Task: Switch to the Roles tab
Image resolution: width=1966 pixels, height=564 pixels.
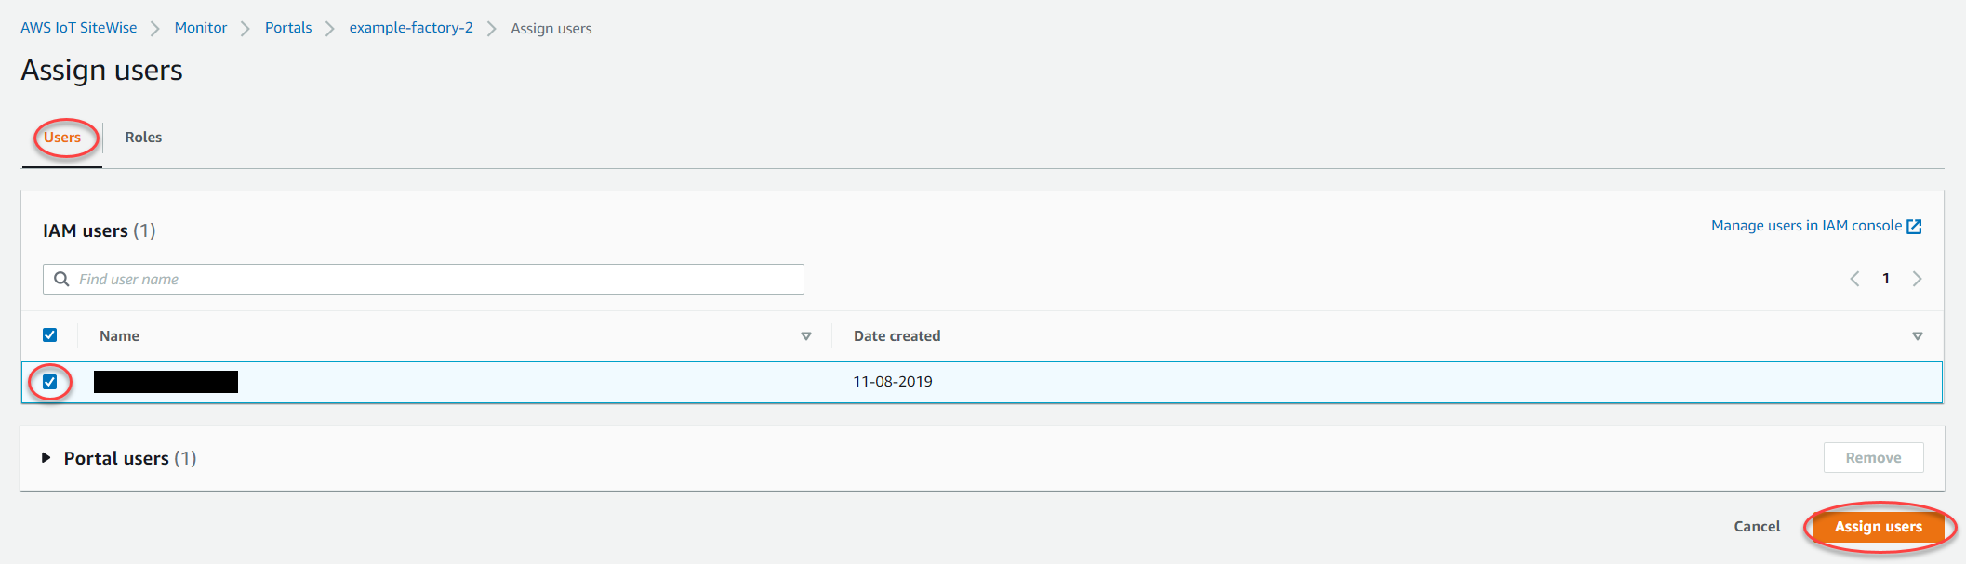Action: [143, 137]
